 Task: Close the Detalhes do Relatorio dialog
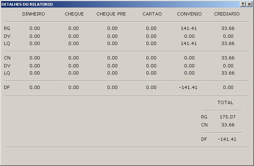[249, 4]
